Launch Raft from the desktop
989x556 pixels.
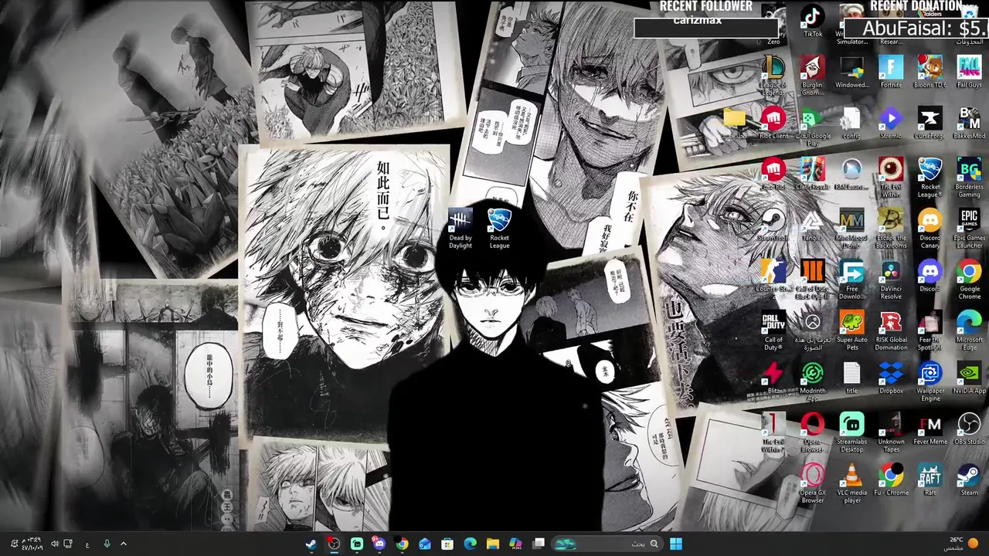point(930,480)
